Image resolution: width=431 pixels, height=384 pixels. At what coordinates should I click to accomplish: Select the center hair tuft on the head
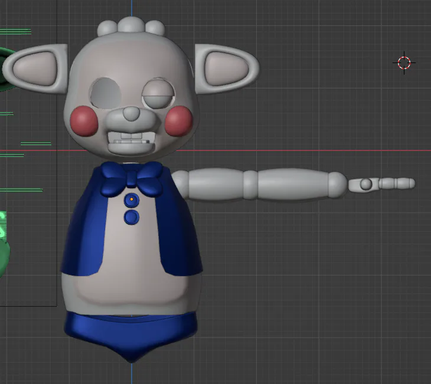pos(131,25)
